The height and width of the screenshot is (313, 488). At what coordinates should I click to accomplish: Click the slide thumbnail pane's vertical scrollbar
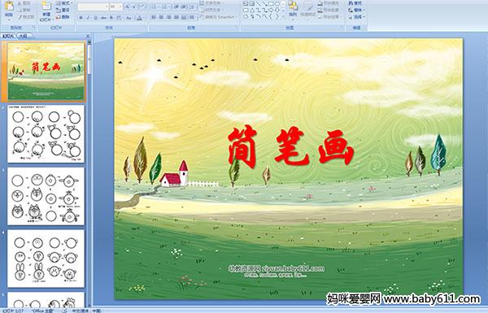[89, 174]
